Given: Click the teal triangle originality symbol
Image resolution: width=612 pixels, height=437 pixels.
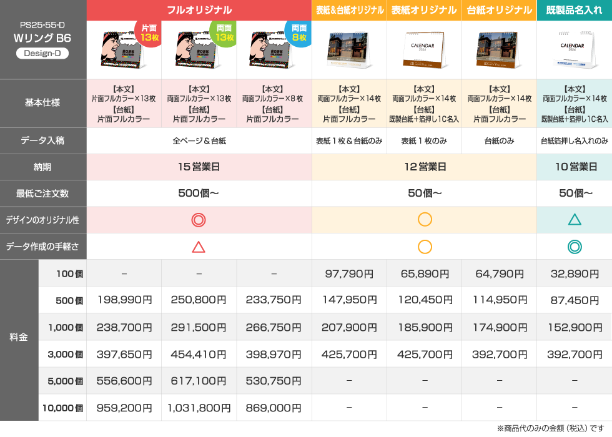Looking at the screenshot, I should pos(574,220).
